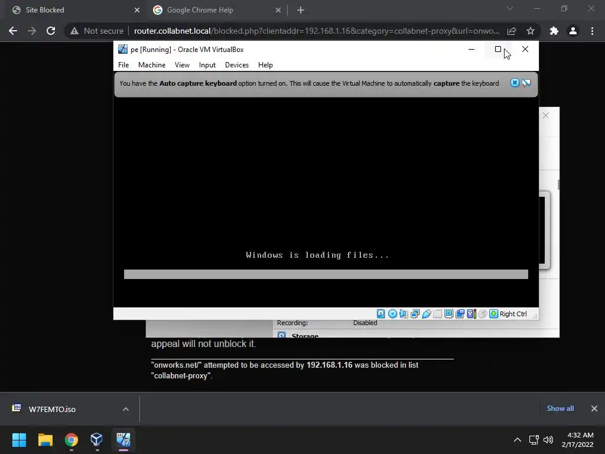
Task: Close the Site Blocked tab
Action: point(137,10)
